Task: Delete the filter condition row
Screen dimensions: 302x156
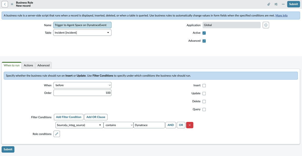Action: click(189, 125)
